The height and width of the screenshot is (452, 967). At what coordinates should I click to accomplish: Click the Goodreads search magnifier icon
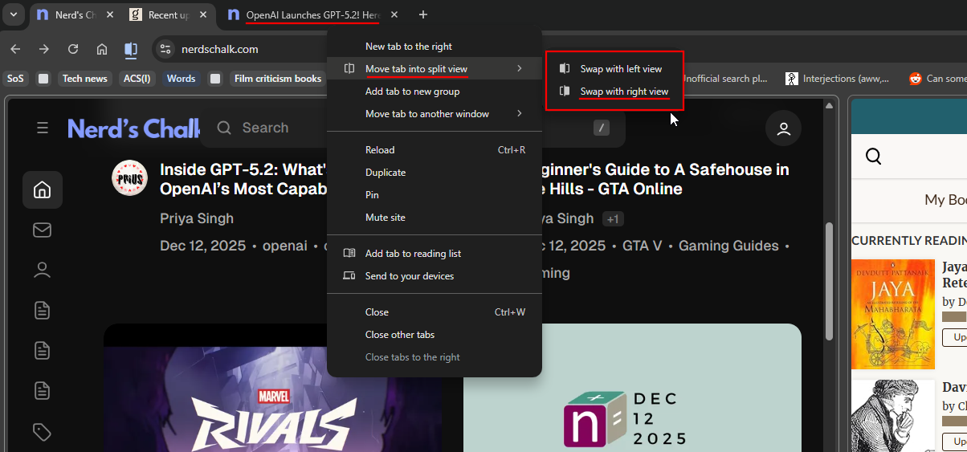874,156
